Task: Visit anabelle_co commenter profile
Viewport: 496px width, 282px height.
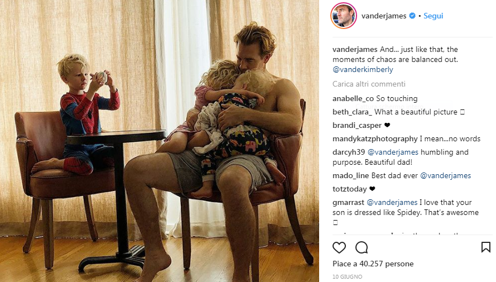Action: tap(353, 98)
